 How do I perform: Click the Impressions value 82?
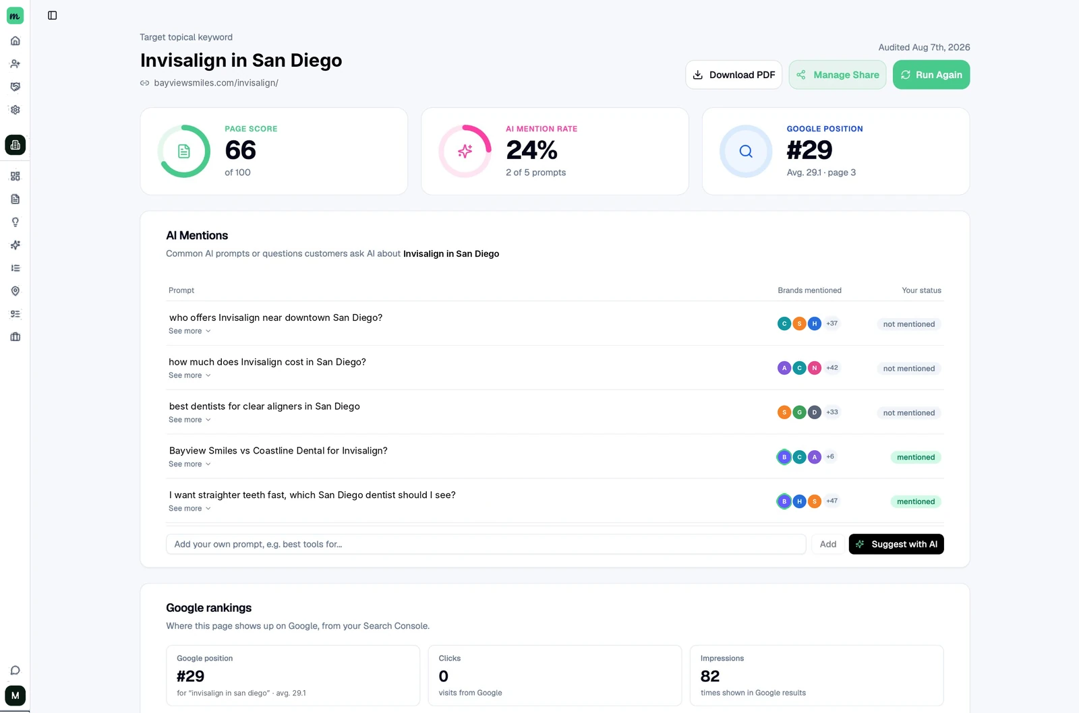click(710, 677)
